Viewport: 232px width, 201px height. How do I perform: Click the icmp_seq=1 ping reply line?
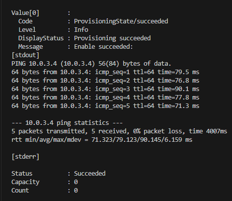click(x=105, y=72)
